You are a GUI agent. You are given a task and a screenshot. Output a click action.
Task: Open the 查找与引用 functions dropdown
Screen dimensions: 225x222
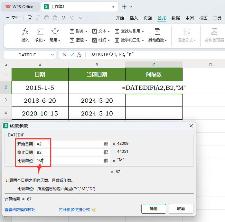tap(129, 31)
